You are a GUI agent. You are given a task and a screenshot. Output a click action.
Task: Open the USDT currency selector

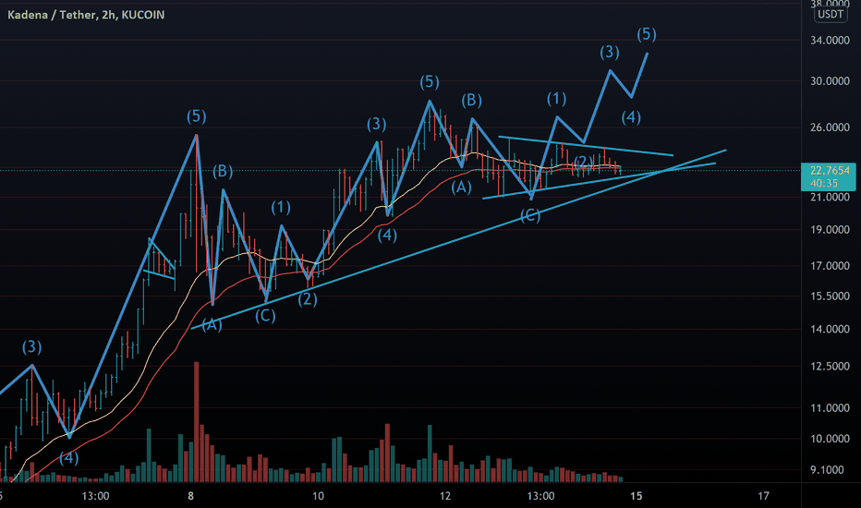pyautogui.click(x=831, y=14)
